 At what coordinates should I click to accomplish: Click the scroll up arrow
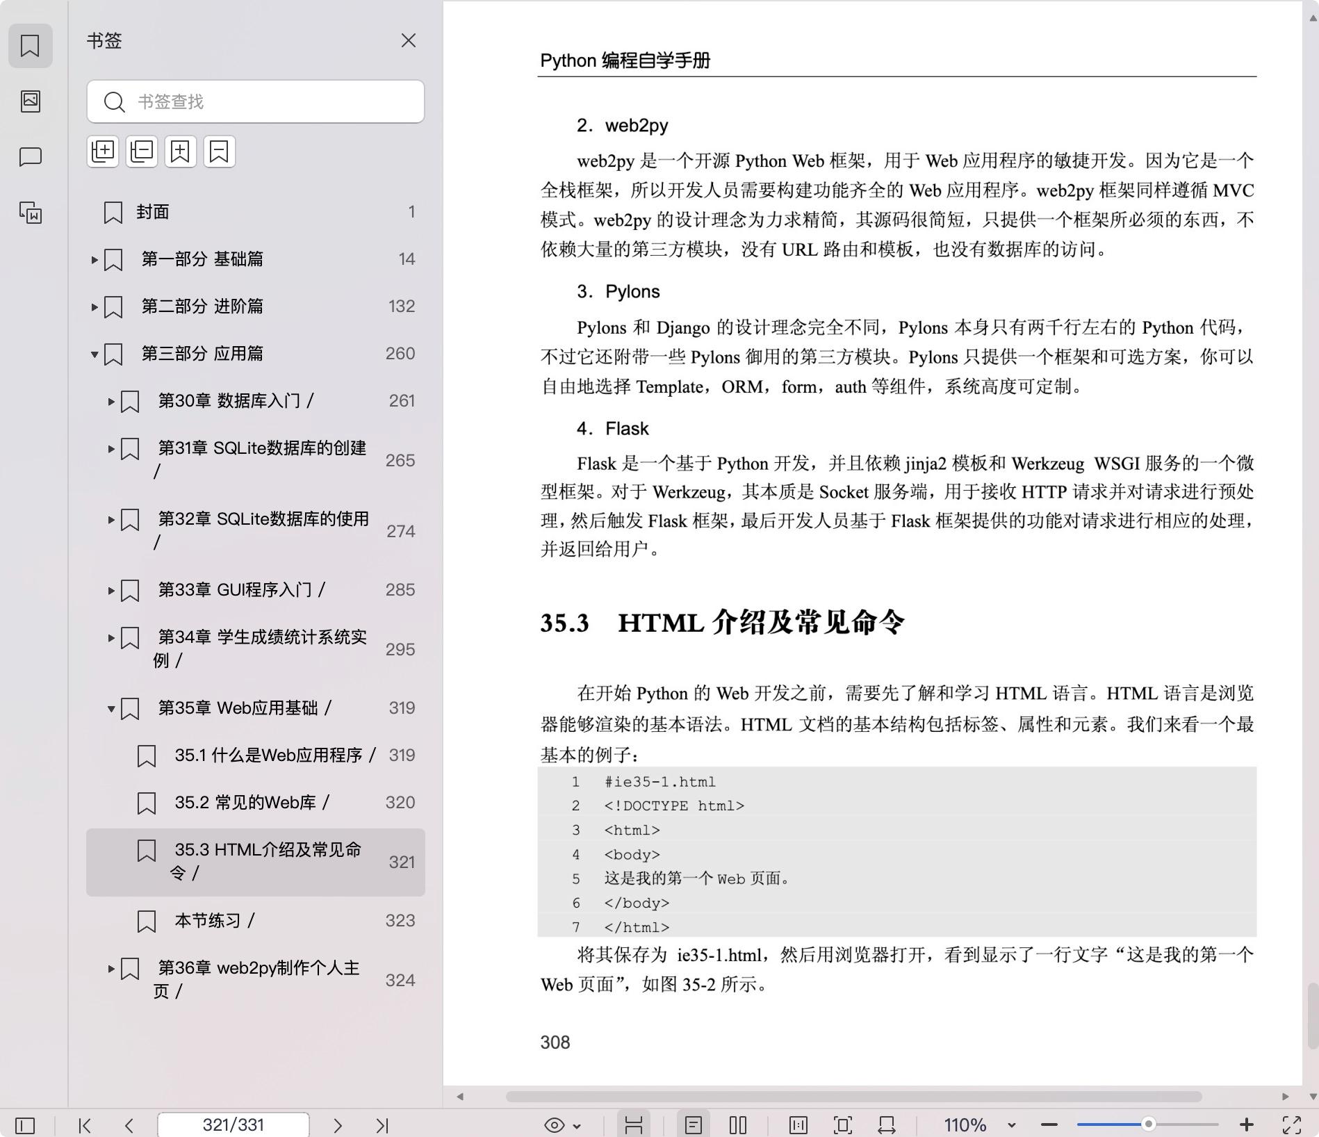click(x=1313, y=18)
